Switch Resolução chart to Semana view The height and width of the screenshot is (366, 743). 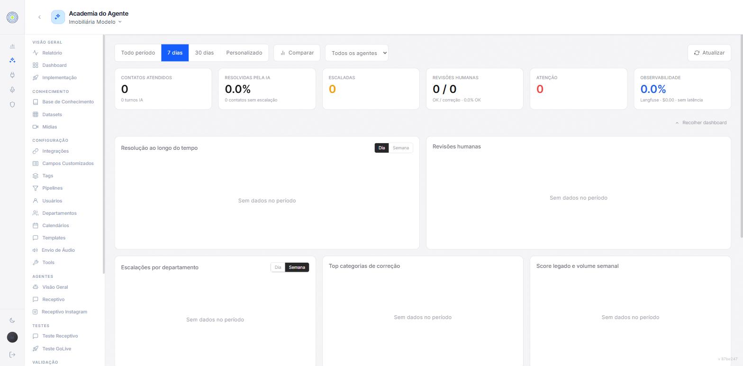tap(400, 148)
